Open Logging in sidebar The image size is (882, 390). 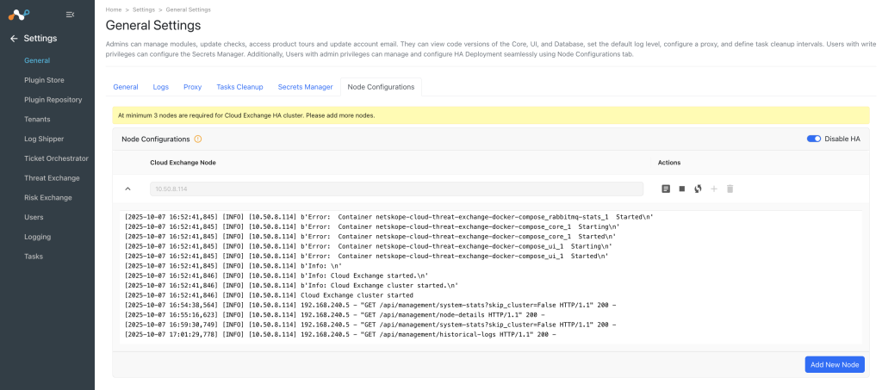click(x=38, y=237)
